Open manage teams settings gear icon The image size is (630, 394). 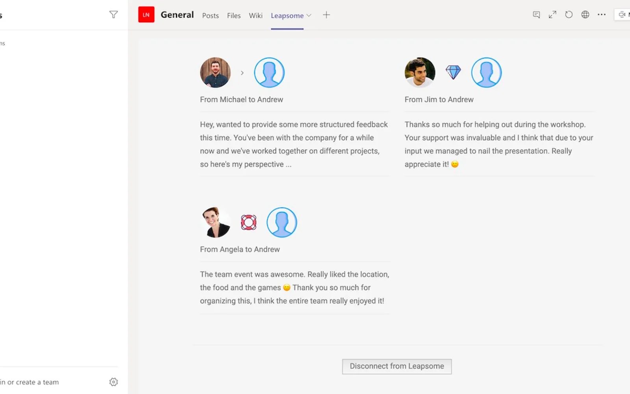pyautogui.click(x=113, y=382)
